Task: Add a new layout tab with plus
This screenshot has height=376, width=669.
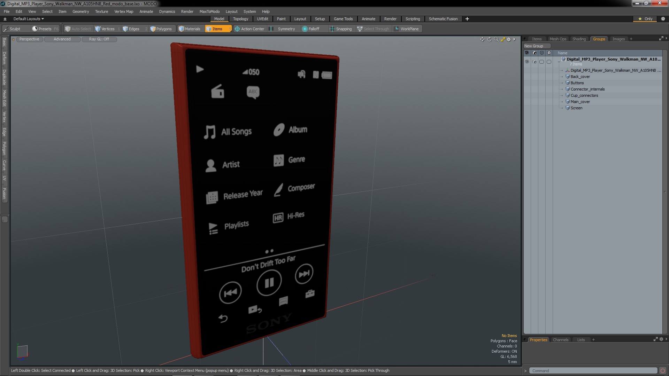Action: 467,19
